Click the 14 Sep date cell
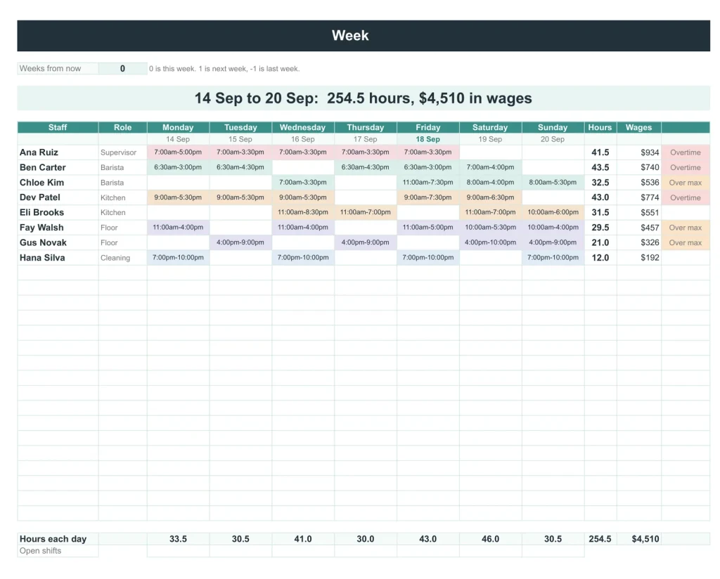The width and height of the screenshot is (720, 579). [x=178, y=139]
